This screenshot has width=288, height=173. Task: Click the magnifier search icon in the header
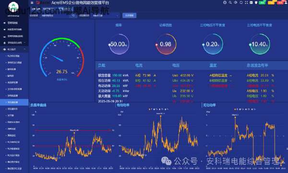[230, 2]
